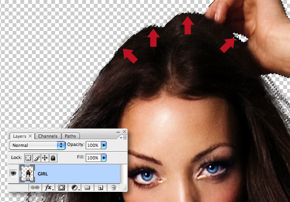Open the Normal blend mode dropdown

(x=37, y=145)
